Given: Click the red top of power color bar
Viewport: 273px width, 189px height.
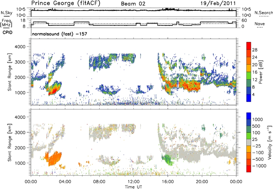Looking at the screenshot, I should coord(249,46).
